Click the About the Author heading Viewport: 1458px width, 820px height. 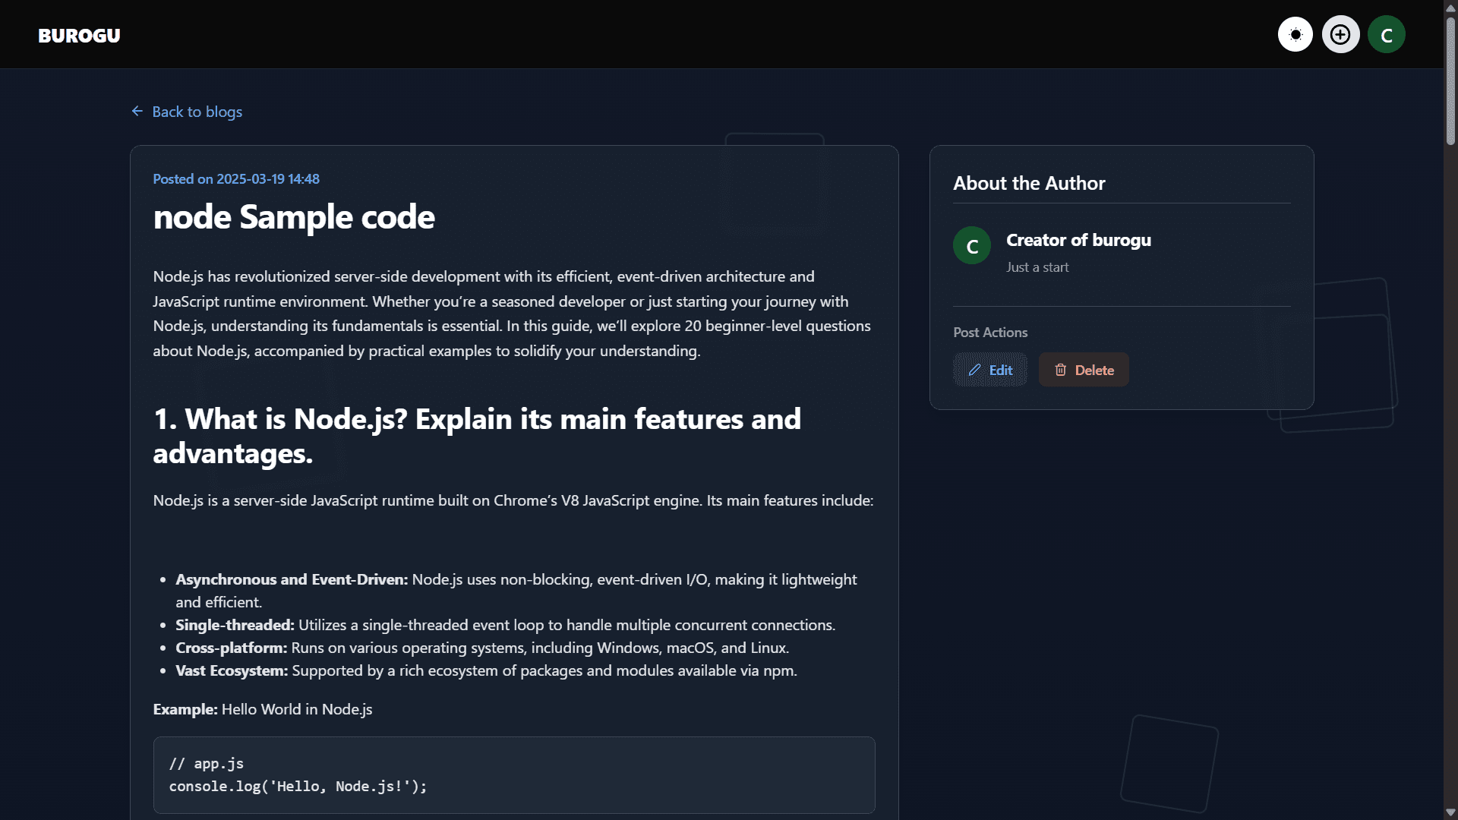click(1028, 183)
